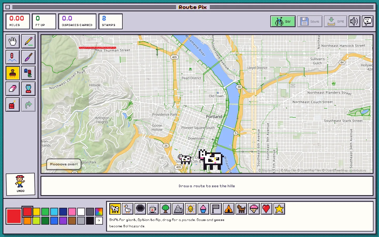Choose the green tree stamp
This screenshot has height=237, width=379.
coord(166,209)
